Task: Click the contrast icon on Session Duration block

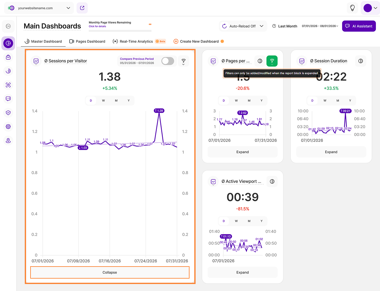Action: (361, 61)
